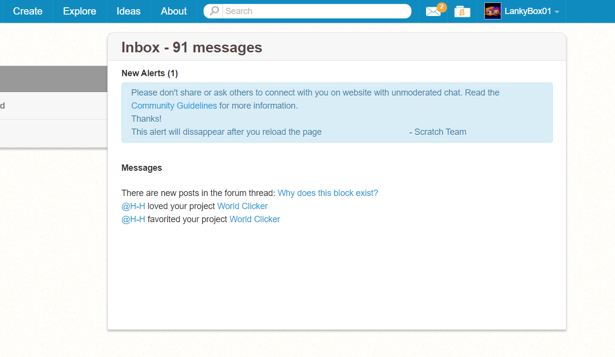This screenshot has height=357, width=615.
Task: Click the search magnifier icon
Action: [214, 11]
